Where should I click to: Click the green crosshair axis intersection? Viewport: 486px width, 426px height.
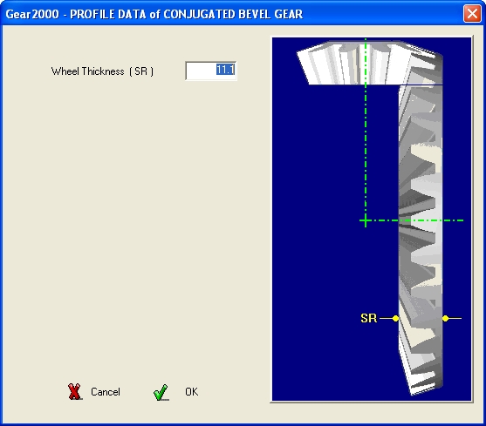[x=366, y=220]
